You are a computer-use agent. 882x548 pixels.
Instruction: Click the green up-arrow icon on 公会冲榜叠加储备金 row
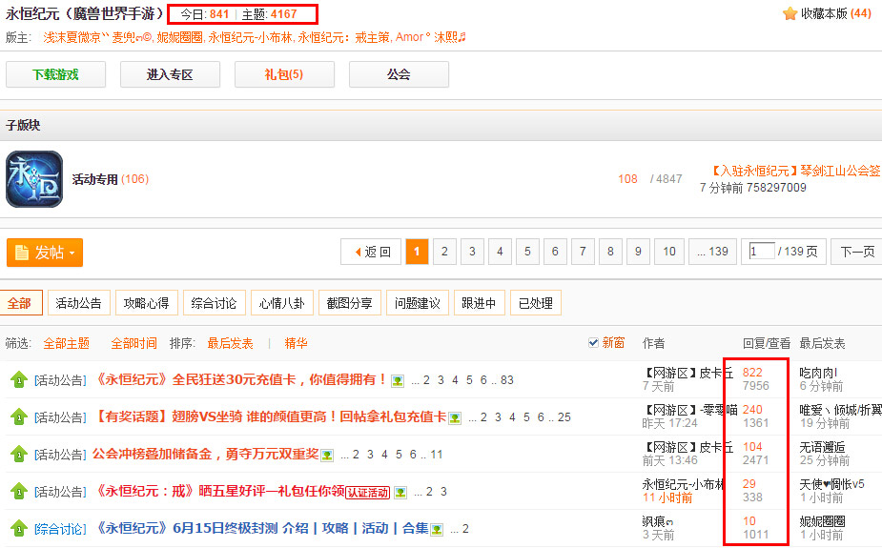18,455
